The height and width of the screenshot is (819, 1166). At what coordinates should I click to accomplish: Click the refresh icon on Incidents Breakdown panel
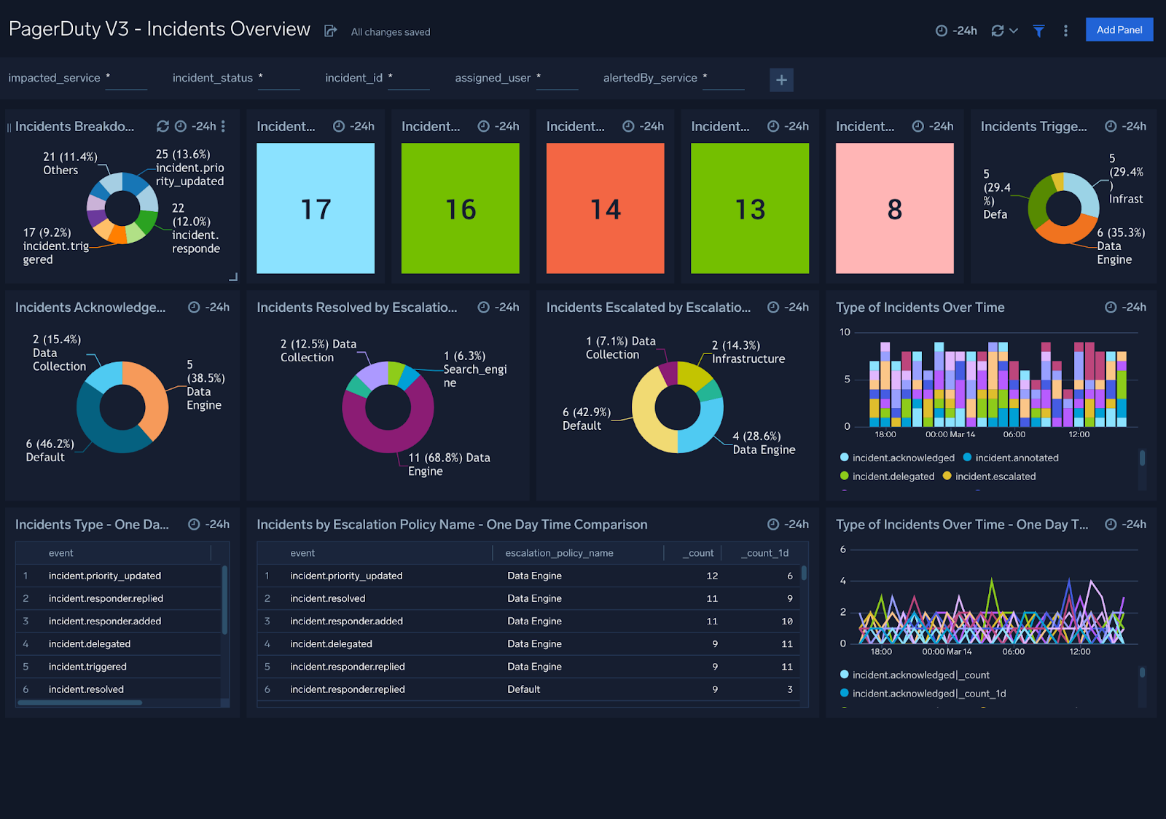point(163,125)
